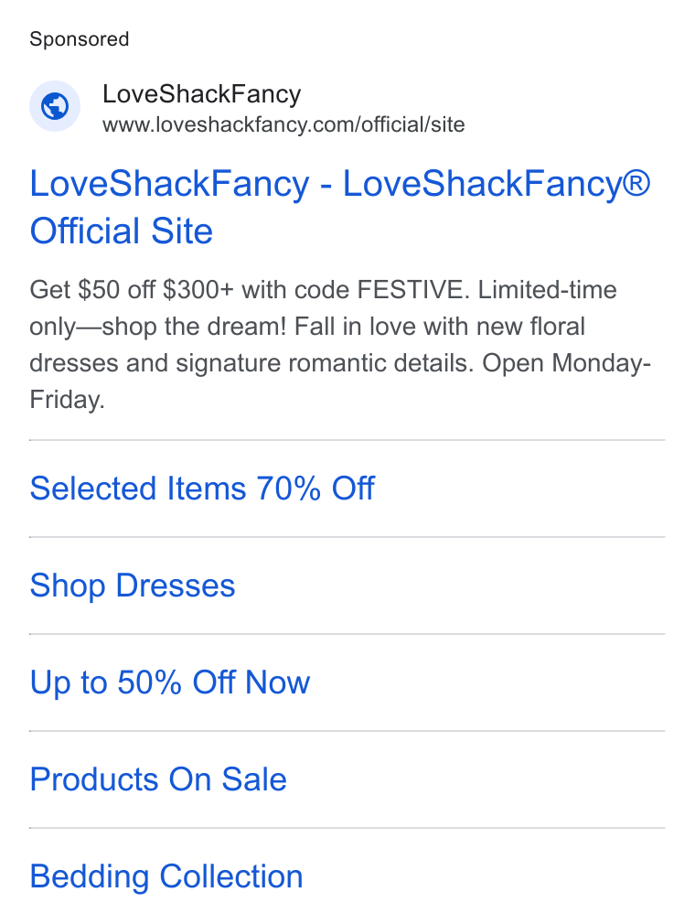
Task: Click the registered trademark symbol in the headline
Action: pos(636,183)
